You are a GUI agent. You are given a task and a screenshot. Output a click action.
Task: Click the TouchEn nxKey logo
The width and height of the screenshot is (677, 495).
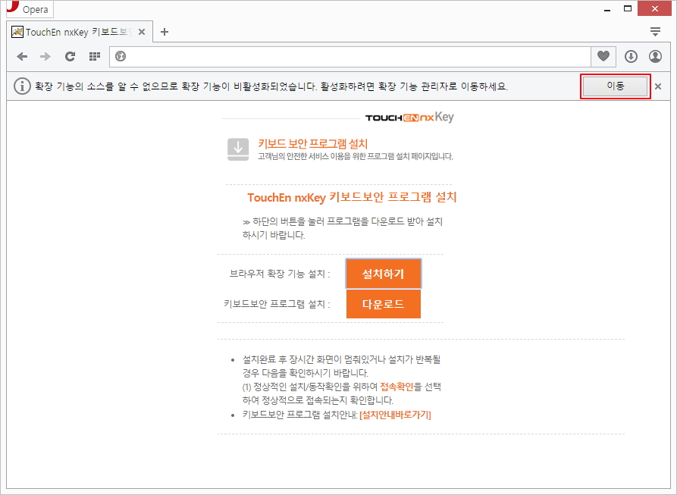[409, 117]
